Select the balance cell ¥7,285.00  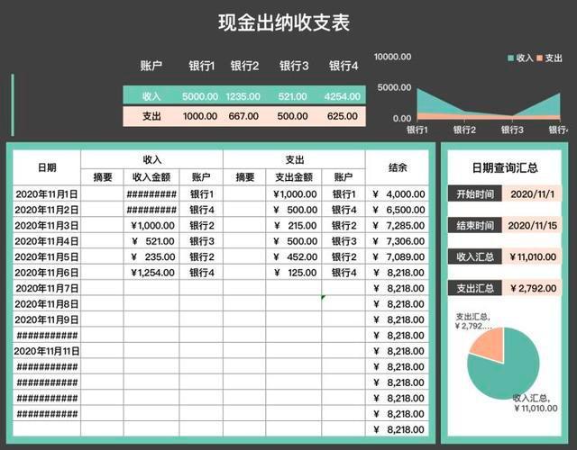click(398, 225)
